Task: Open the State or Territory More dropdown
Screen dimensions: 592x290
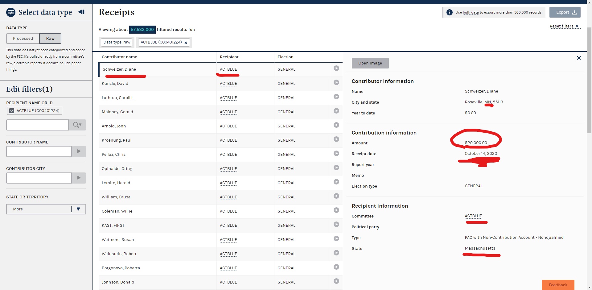Action: [46, 209]
